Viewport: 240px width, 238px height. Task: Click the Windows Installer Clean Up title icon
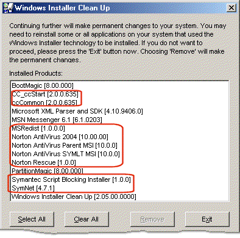(8, 8)
